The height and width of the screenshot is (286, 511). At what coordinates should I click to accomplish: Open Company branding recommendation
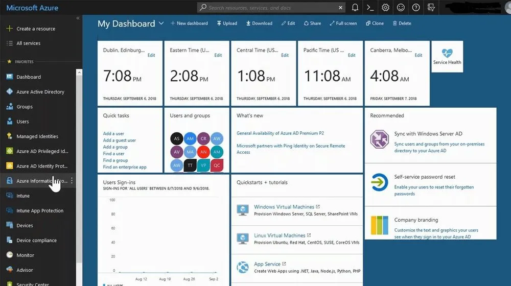(430, 224)
